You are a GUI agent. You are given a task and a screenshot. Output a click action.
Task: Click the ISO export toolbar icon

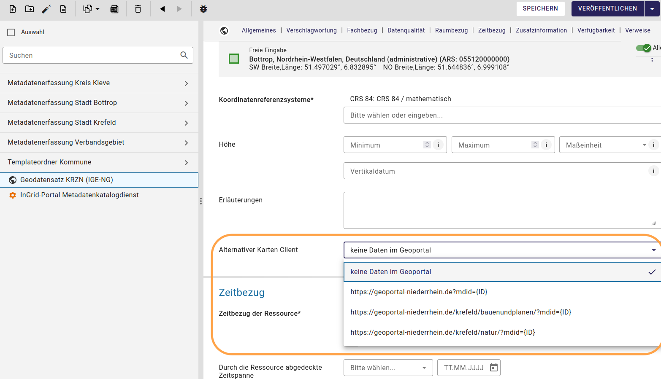(114, 8)
